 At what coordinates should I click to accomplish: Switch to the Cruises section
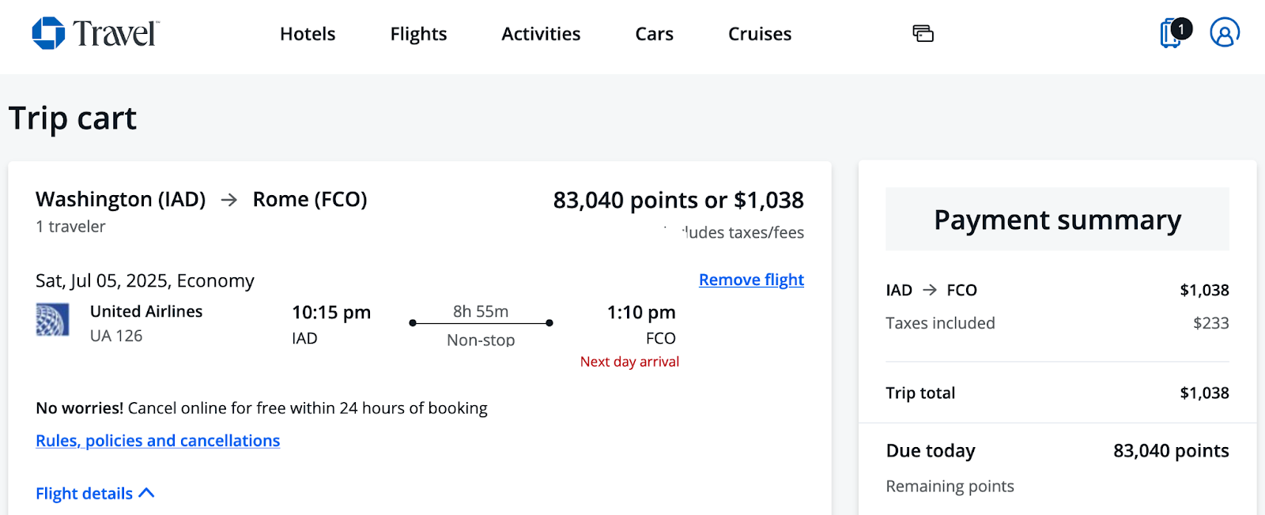point(759,34)
